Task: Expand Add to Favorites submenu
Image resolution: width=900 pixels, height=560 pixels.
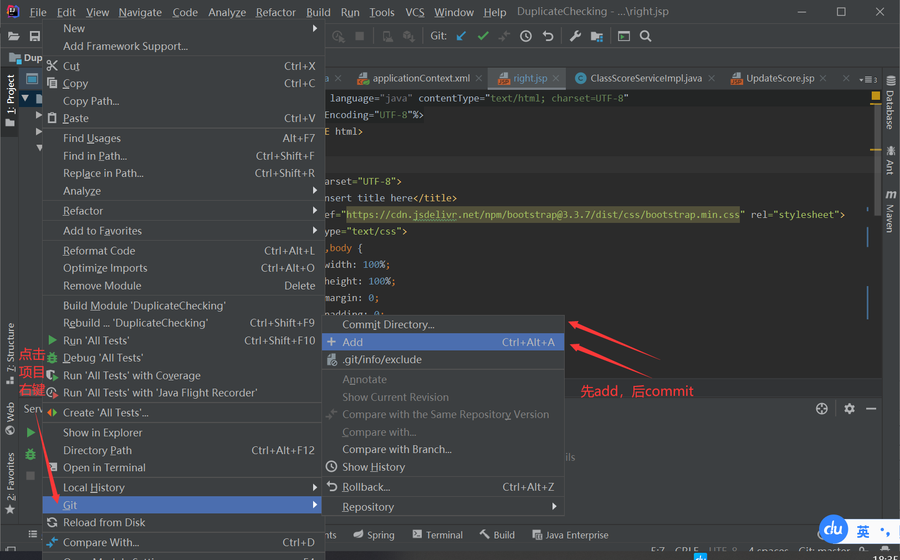Action: tap(183, 231)
